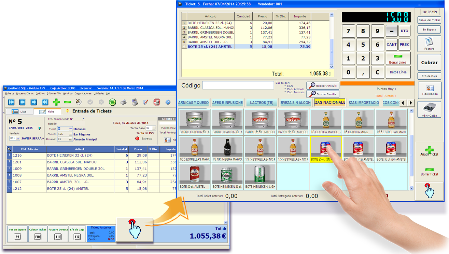
Task: Select the BOTE 50 cl. AMSTEL can thumbnail
Action: coord(194,177)
